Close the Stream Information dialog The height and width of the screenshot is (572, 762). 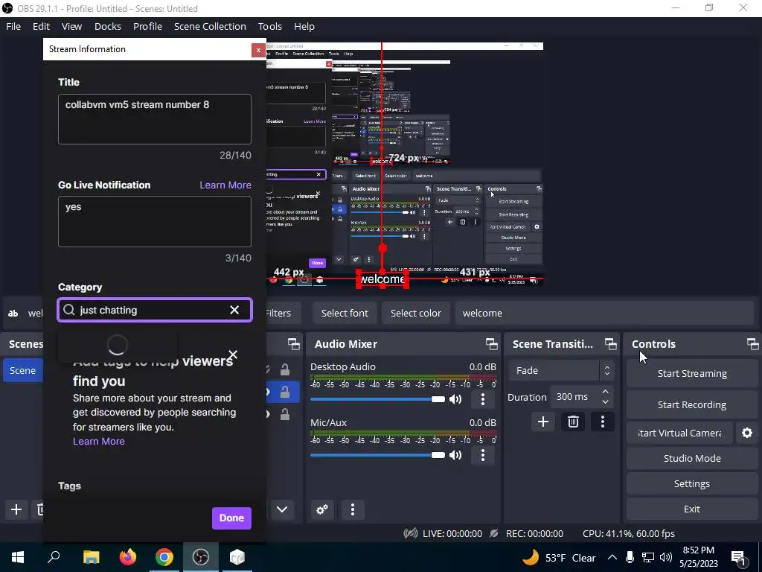click(x=258, y=50)
